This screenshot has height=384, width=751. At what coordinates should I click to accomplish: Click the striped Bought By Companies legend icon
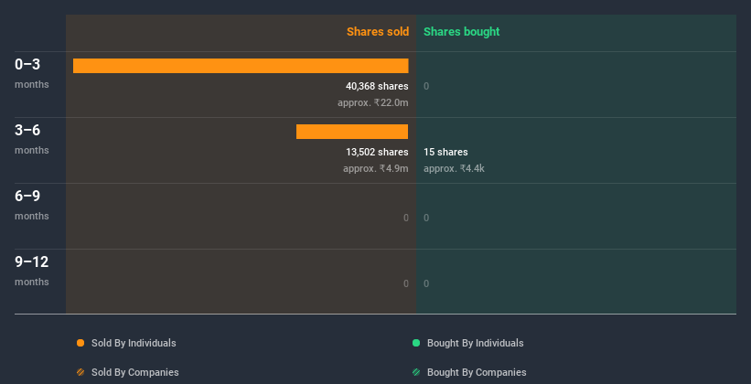(x=416, y=372)
